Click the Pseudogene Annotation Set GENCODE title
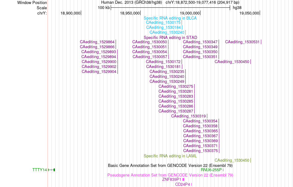This screenshot has height=187, width=293. (170, 175)
